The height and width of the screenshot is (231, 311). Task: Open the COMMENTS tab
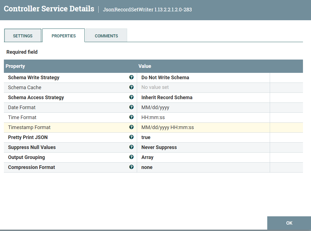106,35
